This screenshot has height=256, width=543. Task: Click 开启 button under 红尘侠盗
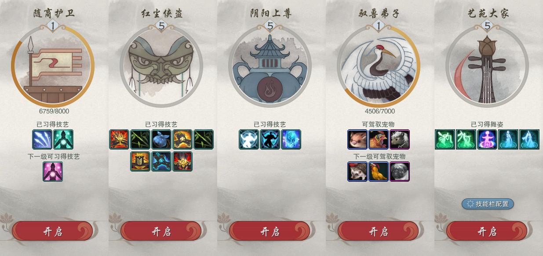(x=161, y=231)
